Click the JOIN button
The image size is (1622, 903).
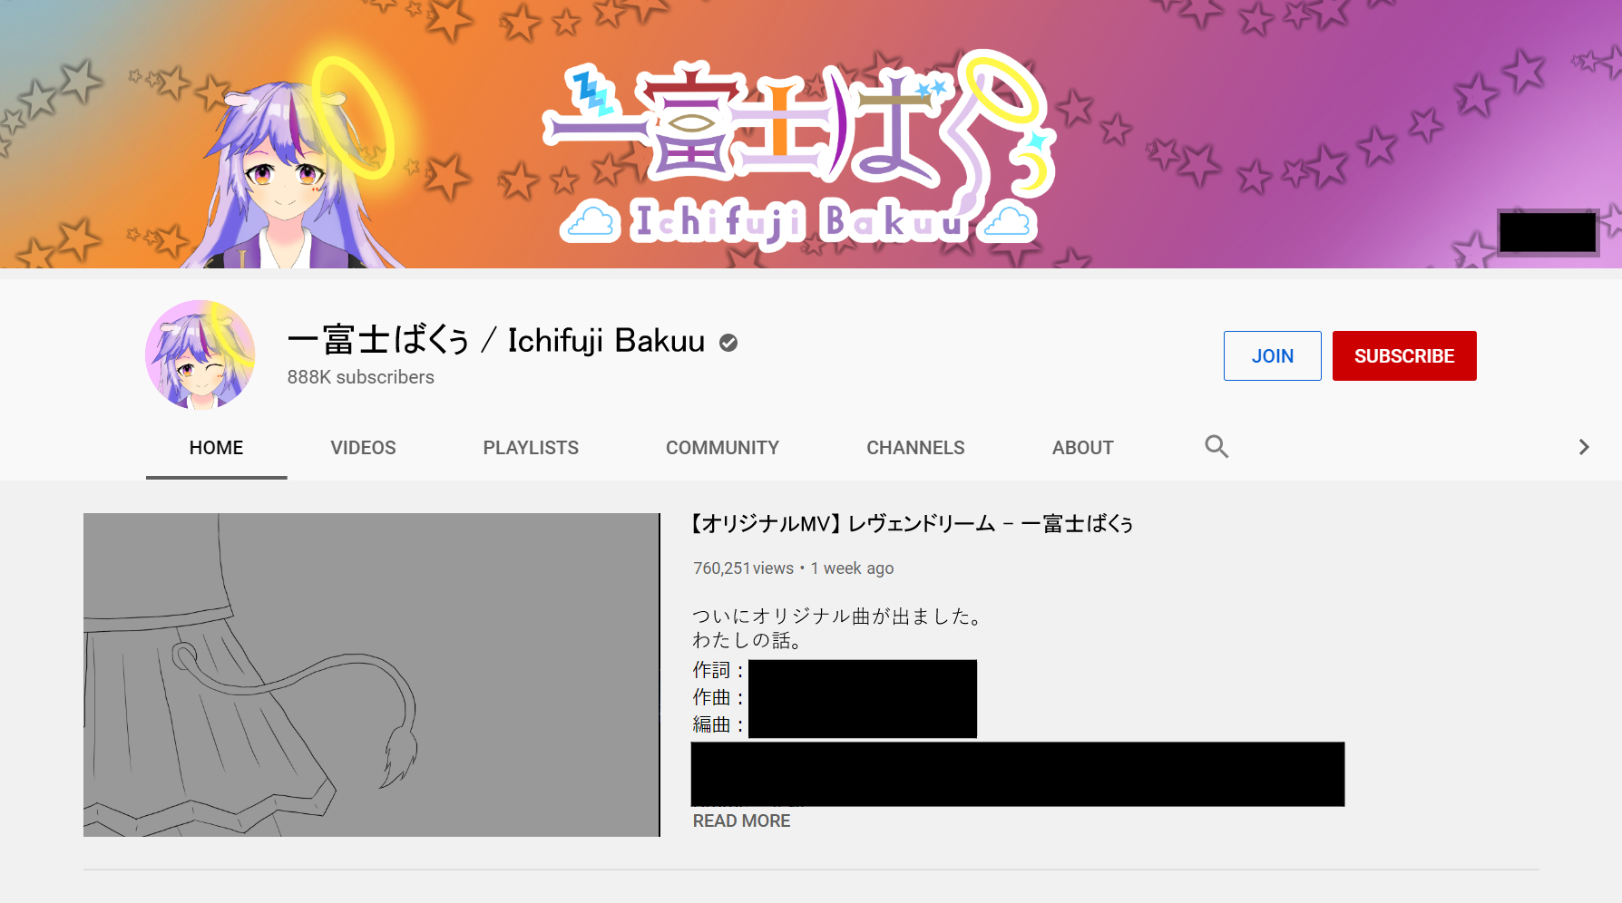coord(1272,355)
